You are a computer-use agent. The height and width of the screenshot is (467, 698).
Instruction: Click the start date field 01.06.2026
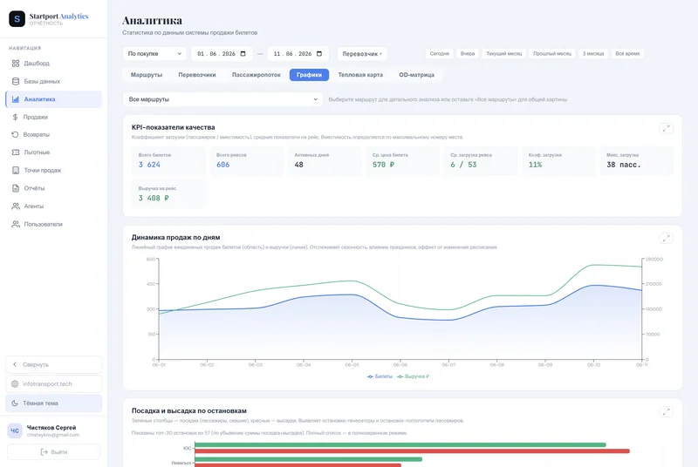coord(222,54)
